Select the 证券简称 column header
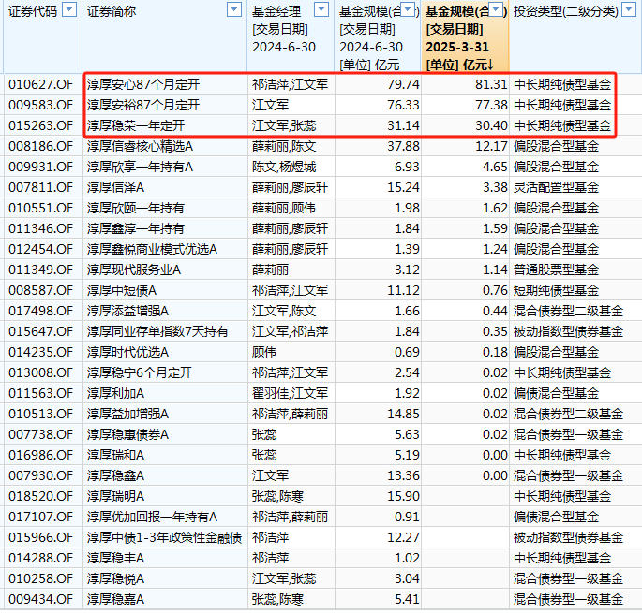This screenshot has width=642, height=613. [x=165, y=36]
